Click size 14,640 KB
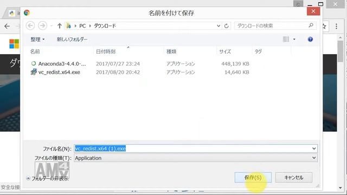The image size is (347, 195). click(x=237, y=72)
